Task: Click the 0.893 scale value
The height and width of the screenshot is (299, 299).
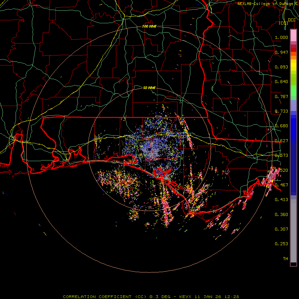Action: (x=281, y=67)
